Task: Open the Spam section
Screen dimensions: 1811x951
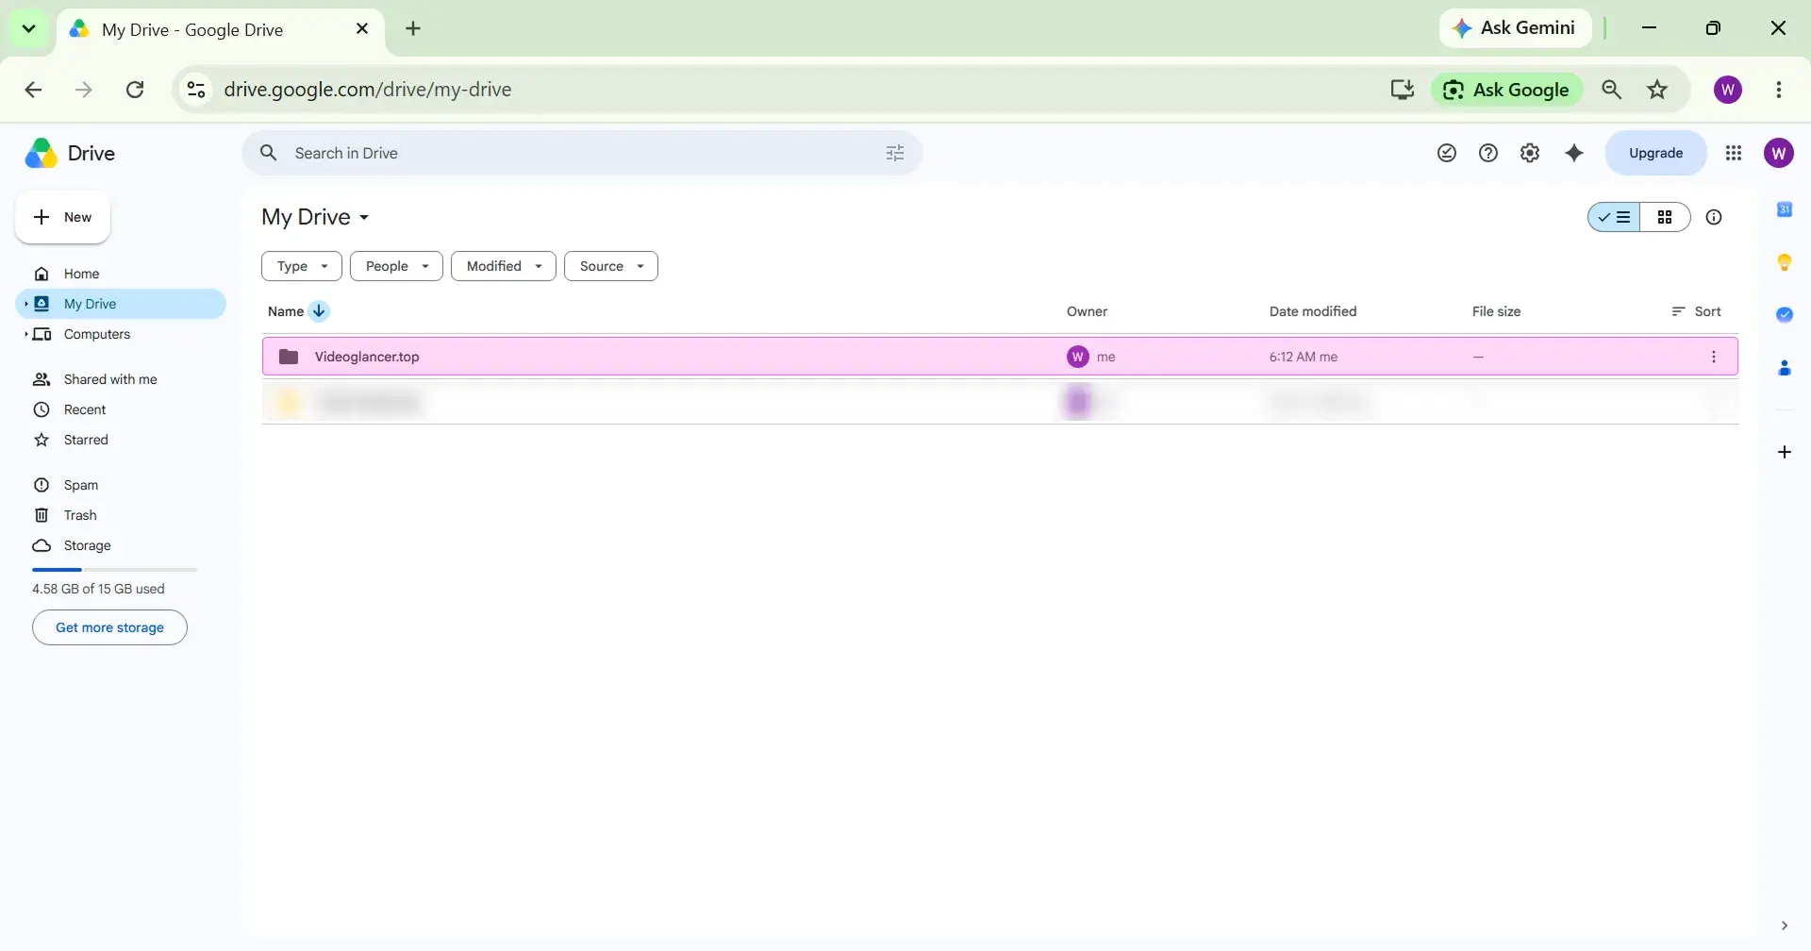Action: tap(121, 485)
